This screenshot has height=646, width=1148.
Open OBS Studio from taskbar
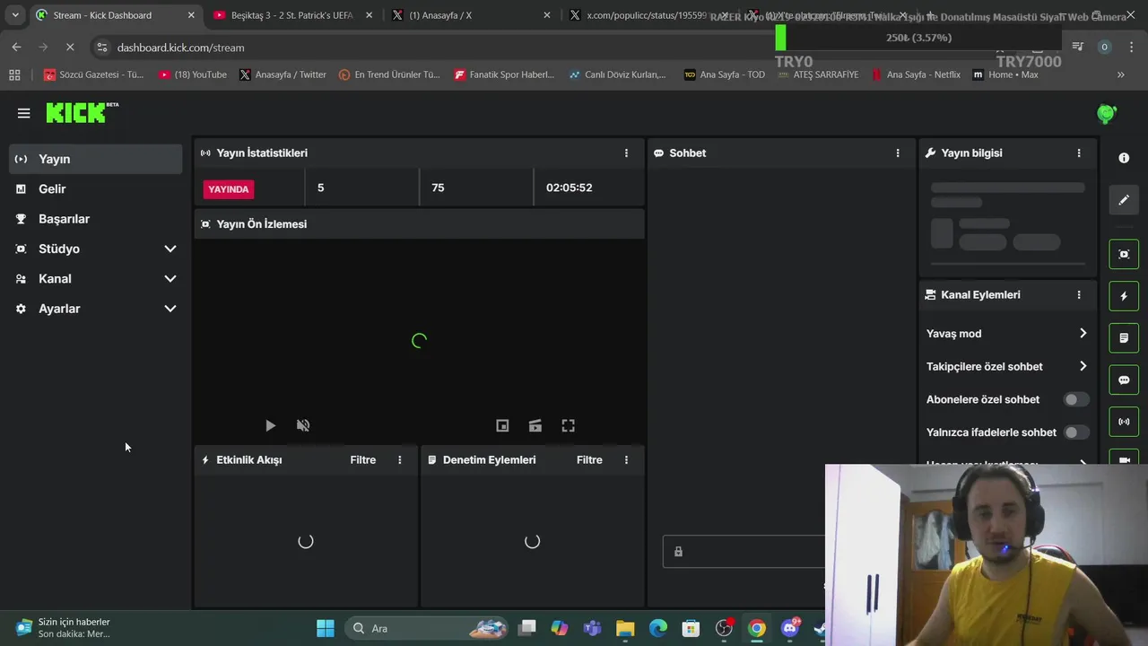724,628
